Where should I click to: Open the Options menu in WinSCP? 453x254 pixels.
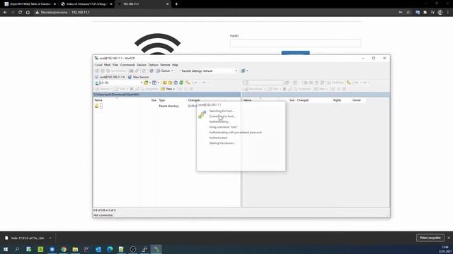point(153,65)
